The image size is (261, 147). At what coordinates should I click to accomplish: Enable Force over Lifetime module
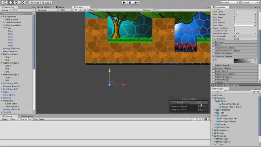tap(214, 53)
